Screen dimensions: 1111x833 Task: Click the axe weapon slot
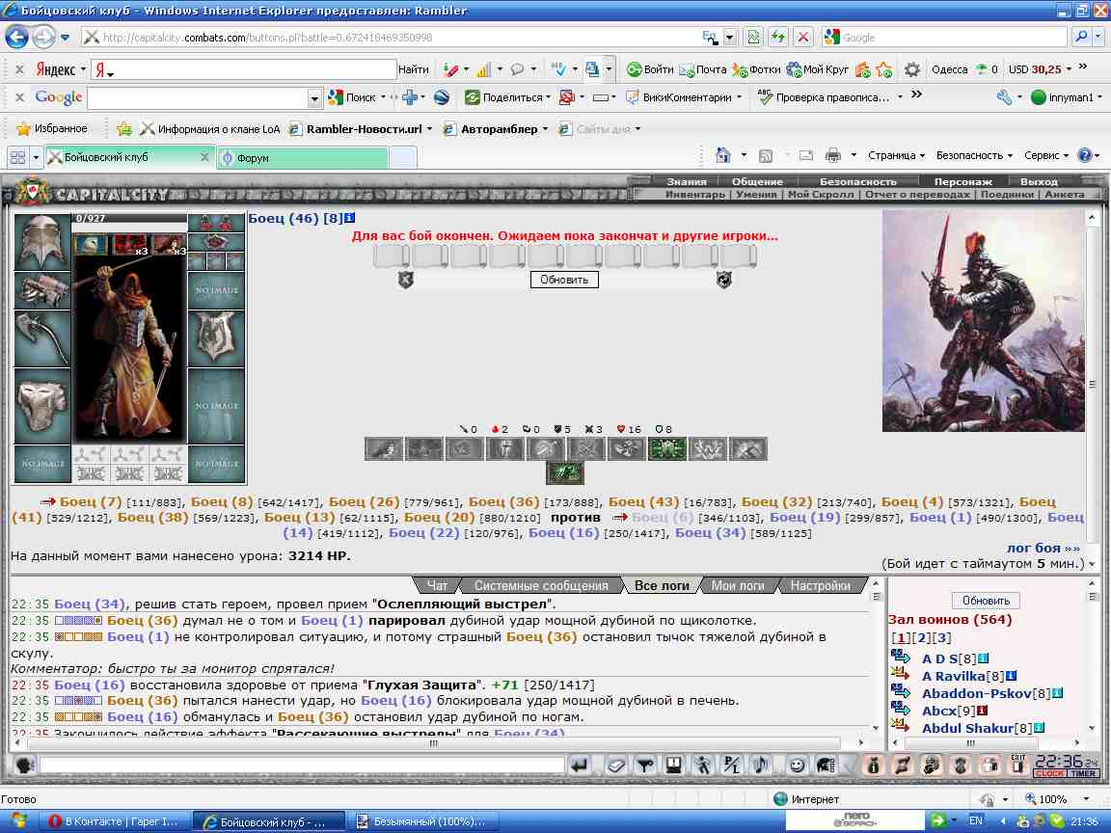tap(41, 338)
